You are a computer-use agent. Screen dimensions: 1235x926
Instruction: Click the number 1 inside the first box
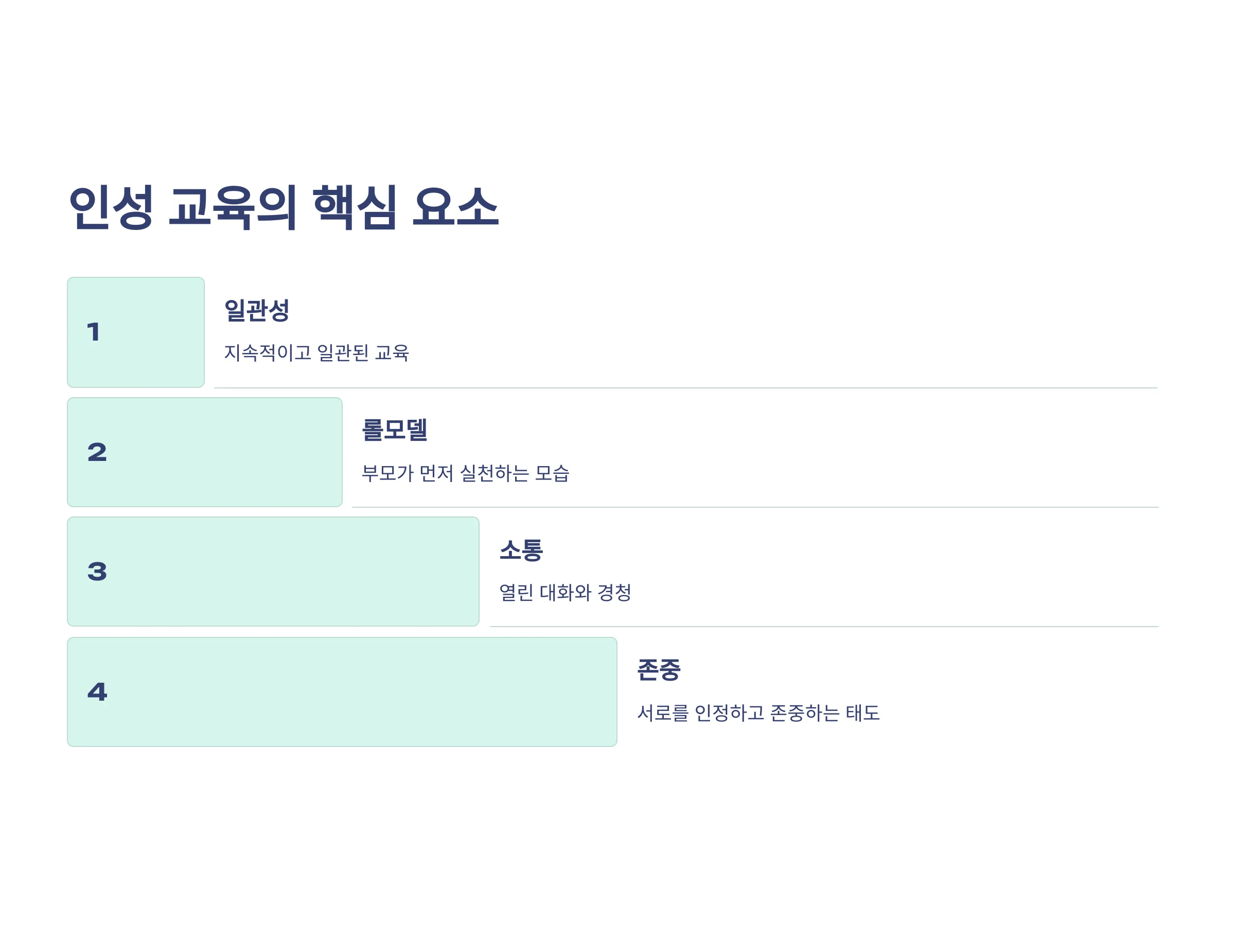[x=94, y=332]
